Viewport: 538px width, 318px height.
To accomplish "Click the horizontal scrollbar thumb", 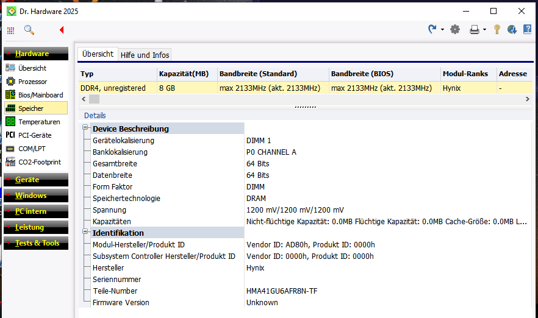I will coord(94,99).
